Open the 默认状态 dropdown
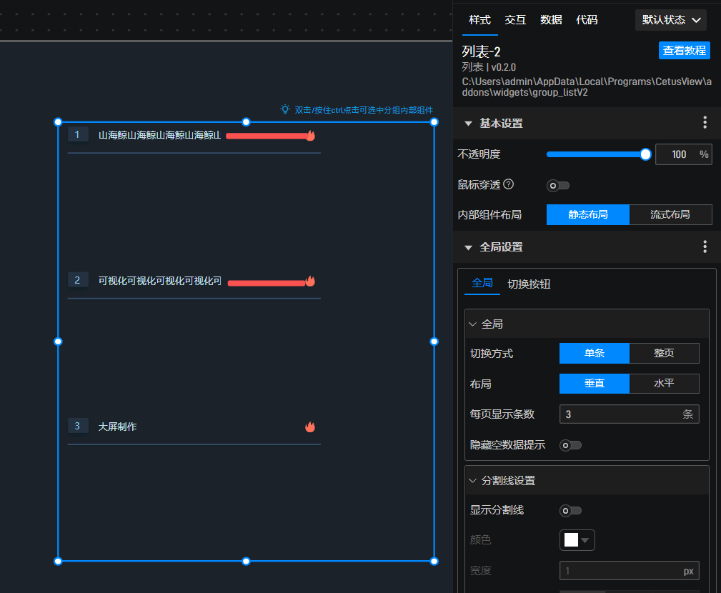Image resolution: width=721 pixels, height=593 pixels. [670, 20]
